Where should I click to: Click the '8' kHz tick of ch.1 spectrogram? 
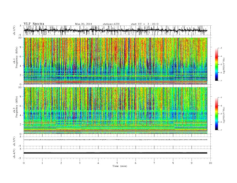pyautogui.click(x=21, y=47)
